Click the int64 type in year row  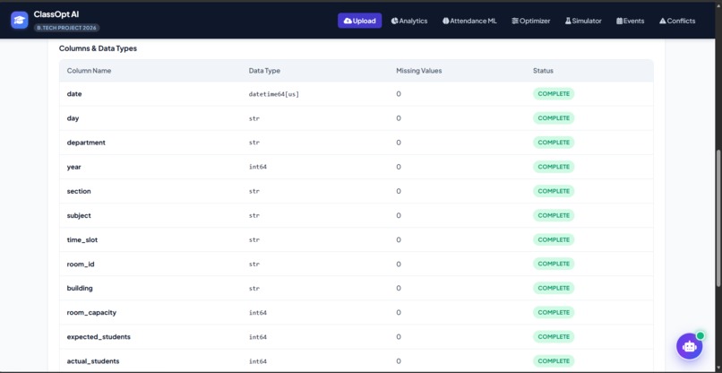[x=258, y=167]
